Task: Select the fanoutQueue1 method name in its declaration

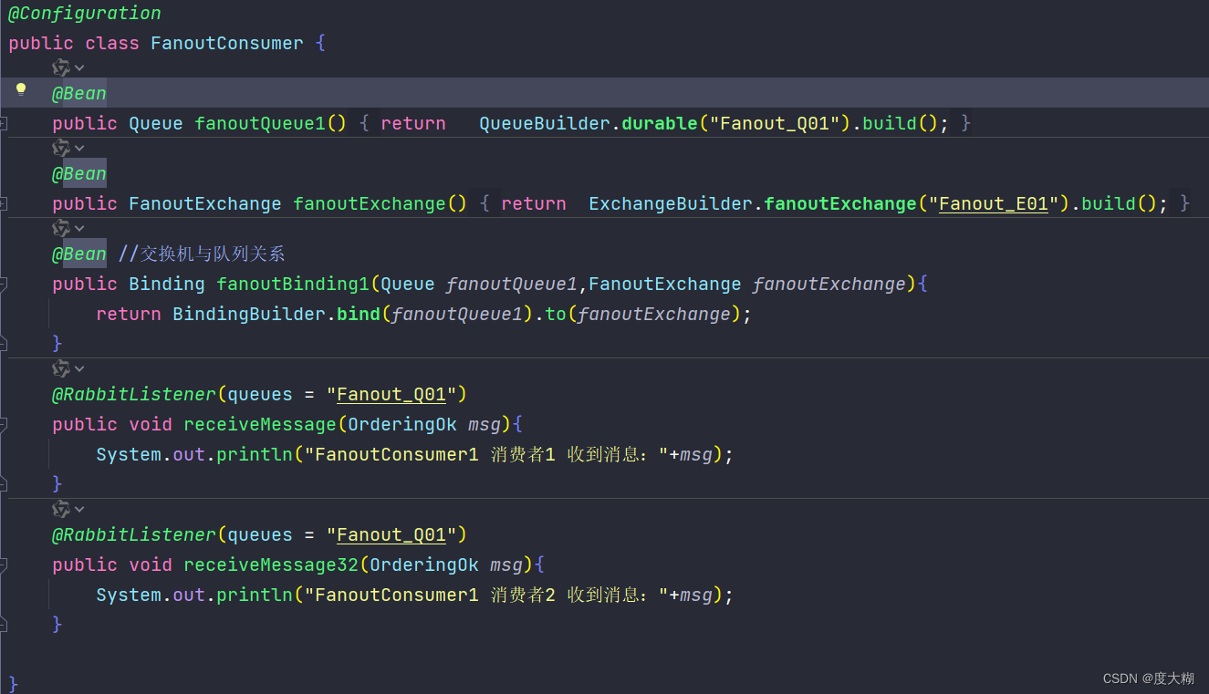Action: pyautogui.click(x=260, y=123)
